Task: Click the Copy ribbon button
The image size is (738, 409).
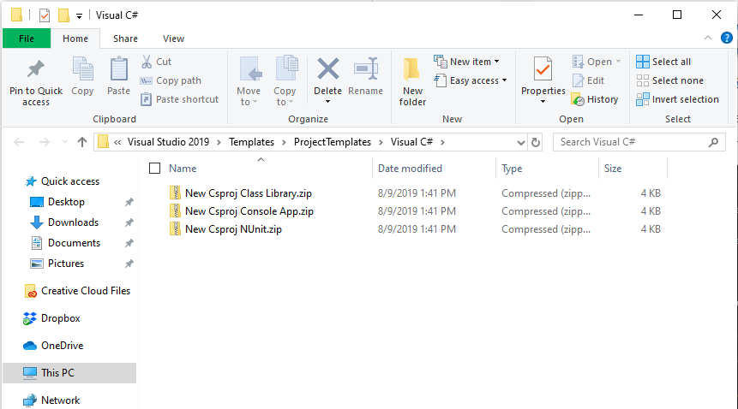Action: pyautogui.click(x=82, y=75)
